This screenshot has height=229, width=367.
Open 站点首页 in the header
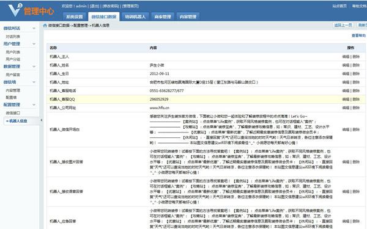(339, 6)
